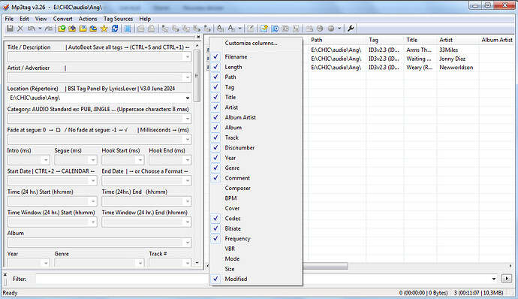
Task: Expand the Location (Répertoire) dropdown
Action: (188, 98)
